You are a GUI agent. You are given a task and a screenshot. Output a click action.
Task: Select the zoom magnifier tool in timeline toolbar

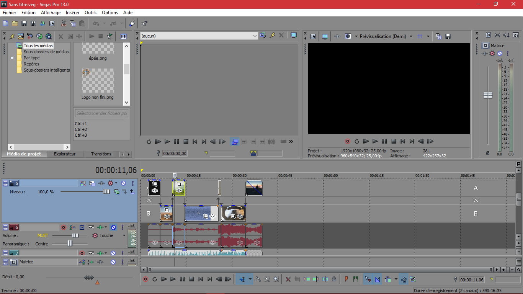pyautogui.click(x=276, y=279)
